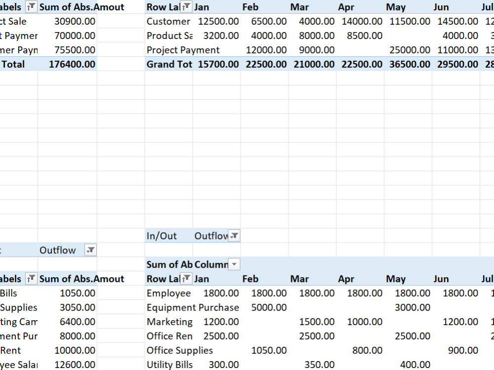Click Office Supplies February value 1050.00
494x370 pixels.
(265, 350)
